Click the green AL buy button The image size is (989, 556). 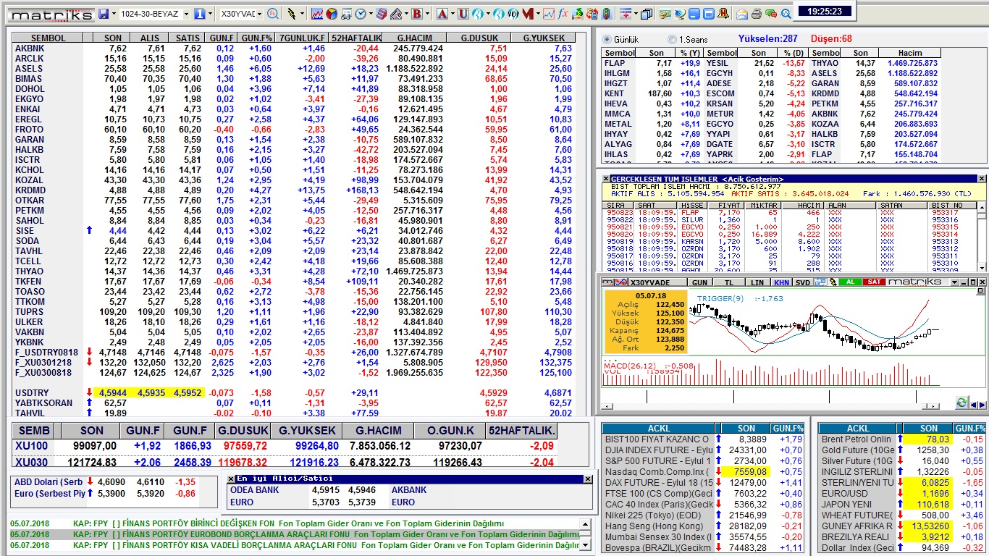[850, 282]
